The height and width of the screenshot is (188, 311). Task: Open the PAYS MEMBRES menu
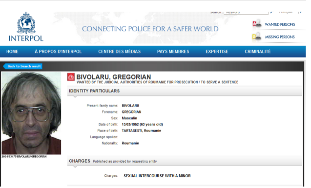tap(173, 52)
